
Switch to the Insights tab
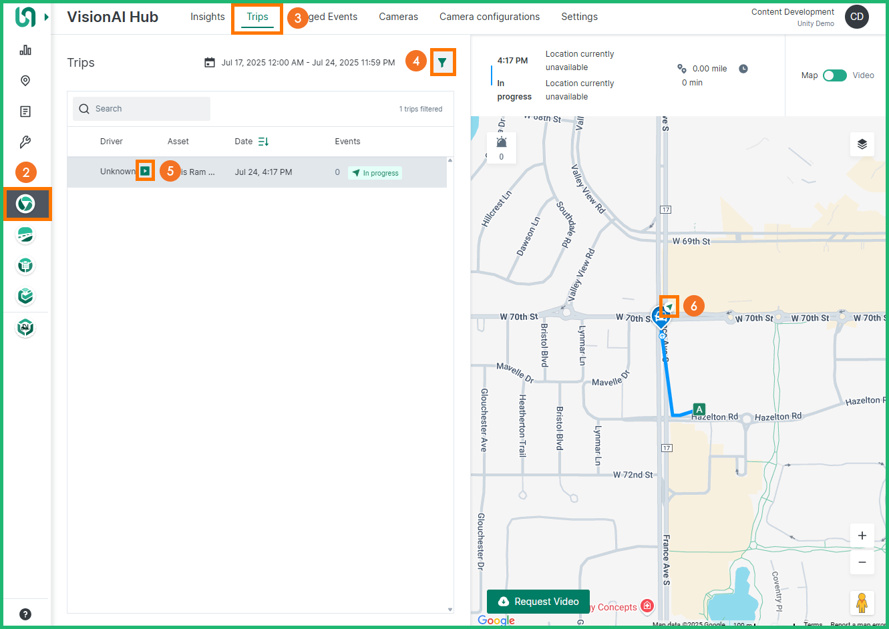pos(207,17)
